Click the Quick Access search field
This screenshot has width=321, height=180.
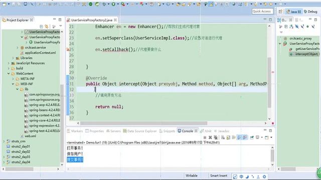262,11
